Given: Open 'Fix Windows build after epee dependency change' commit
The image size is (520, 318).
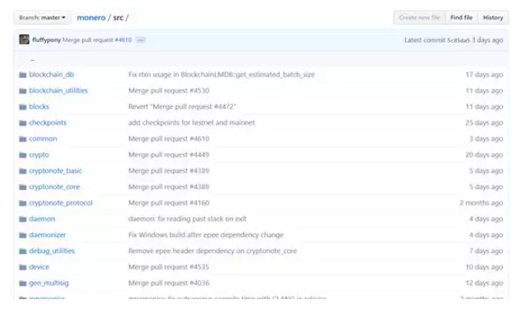Looking at the screenshot, I should 206,235.
